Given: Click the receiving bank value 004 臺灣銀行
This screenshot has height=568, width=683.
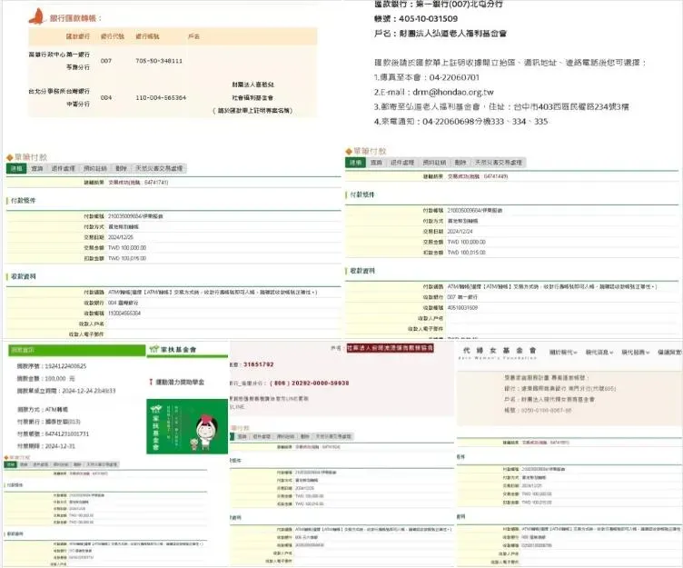Looking at the screenshot, I should (x=124, y=303).
